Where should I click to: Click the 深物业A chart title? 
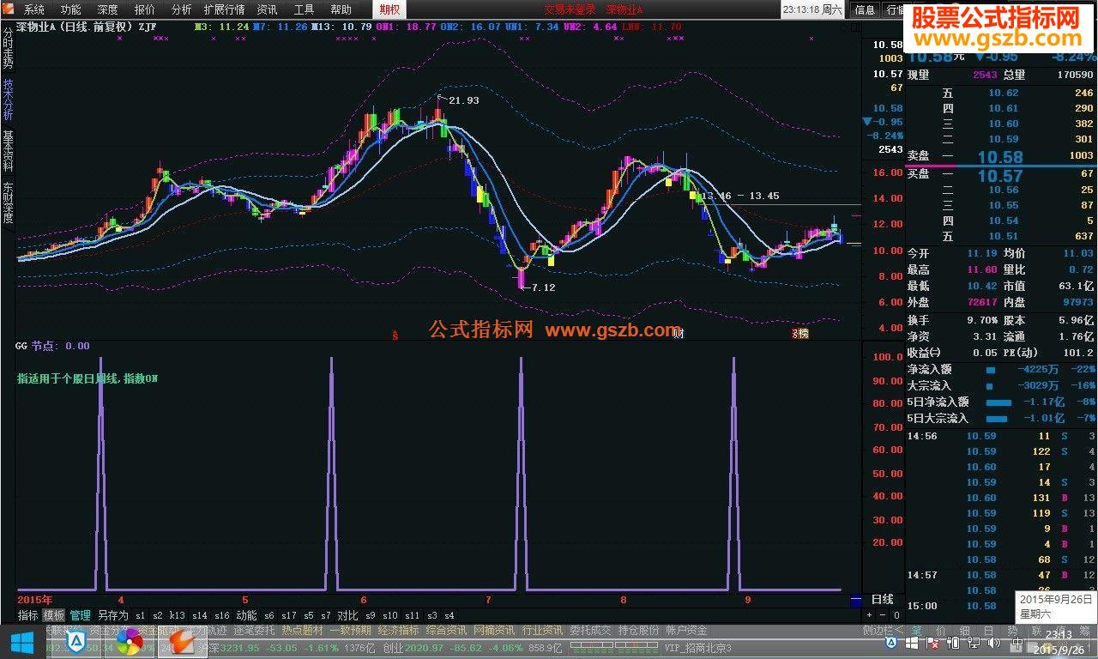coord(37,27)
